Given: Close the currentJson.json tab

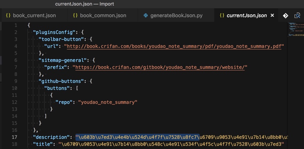Looking at the screenshot, I should (x=272, y=15).
